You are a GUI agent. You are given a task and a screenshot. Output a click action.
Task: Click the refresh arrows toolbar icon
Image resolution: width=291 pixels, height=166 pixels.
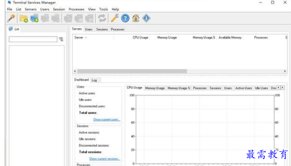102,18
